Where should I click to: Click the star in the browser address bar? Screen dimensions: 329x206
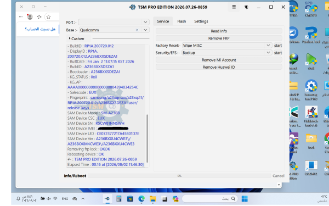tap(48, 17)
